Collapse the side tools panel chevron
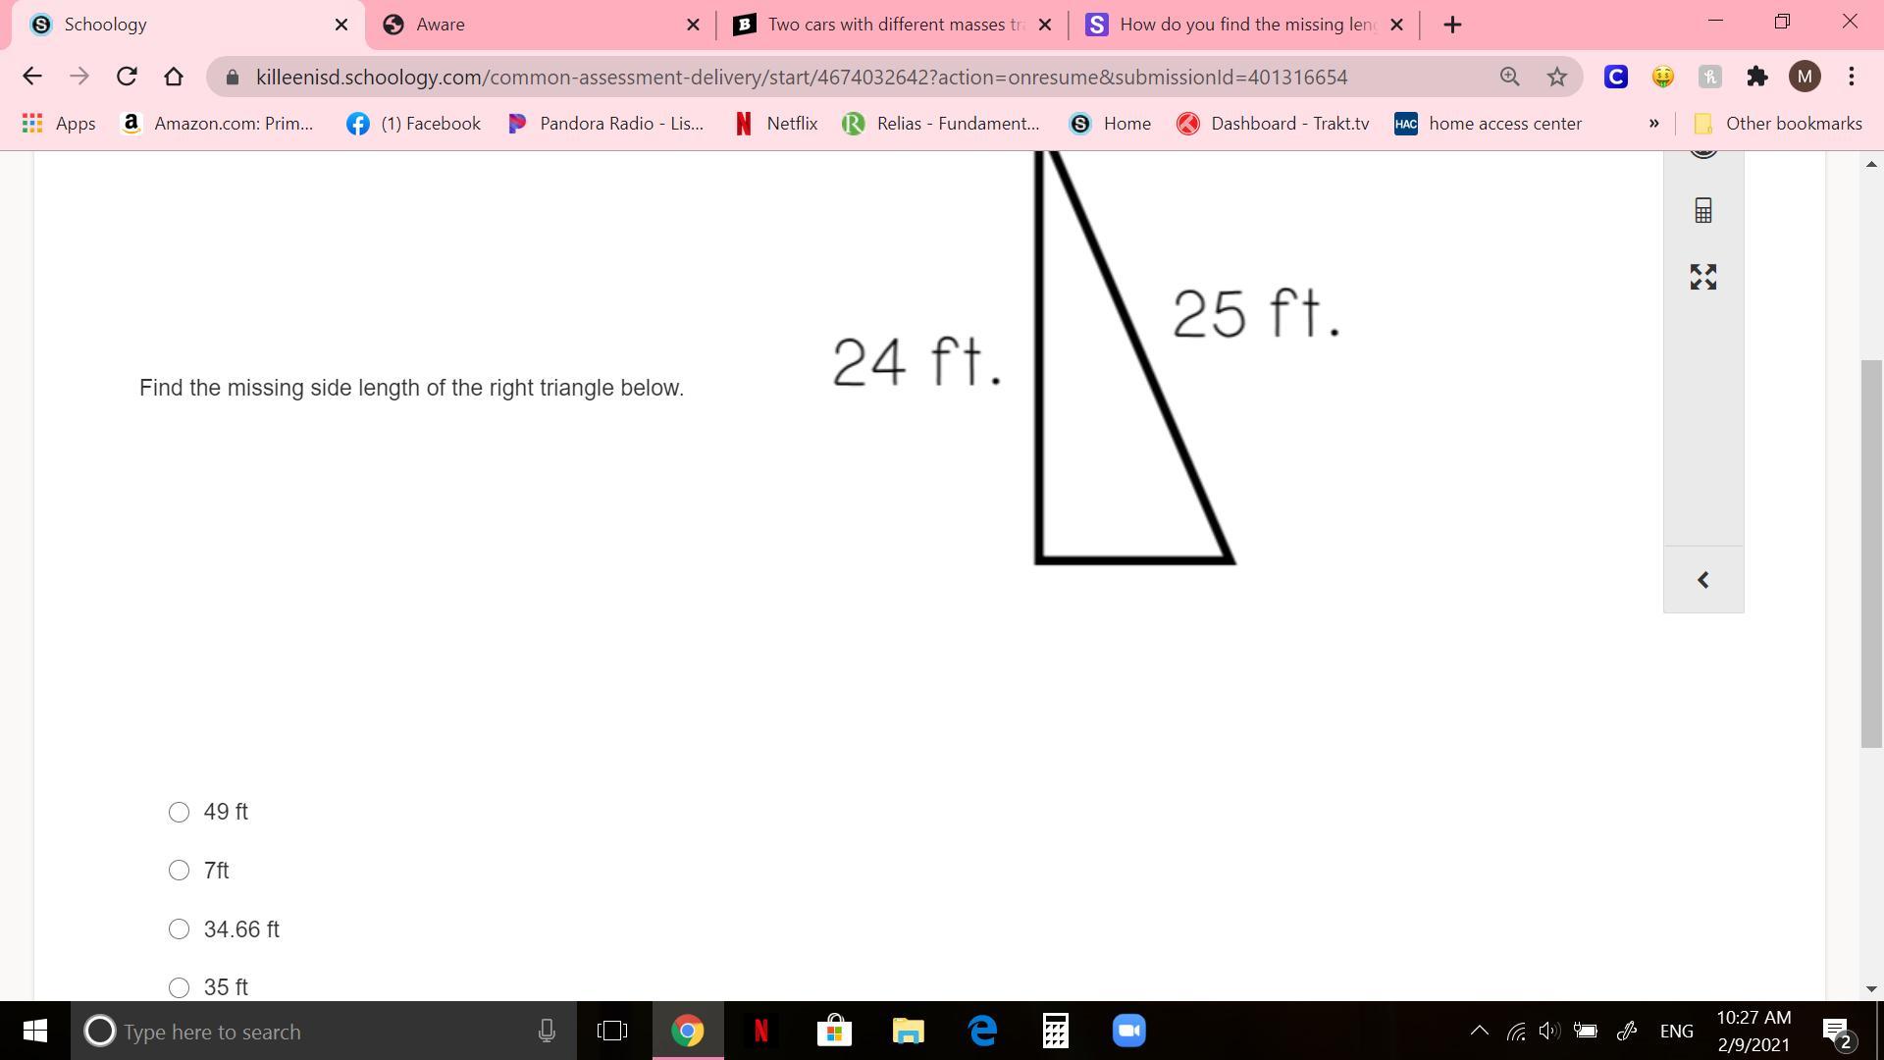The image size is (1884, 1060). click(1703, 580)
